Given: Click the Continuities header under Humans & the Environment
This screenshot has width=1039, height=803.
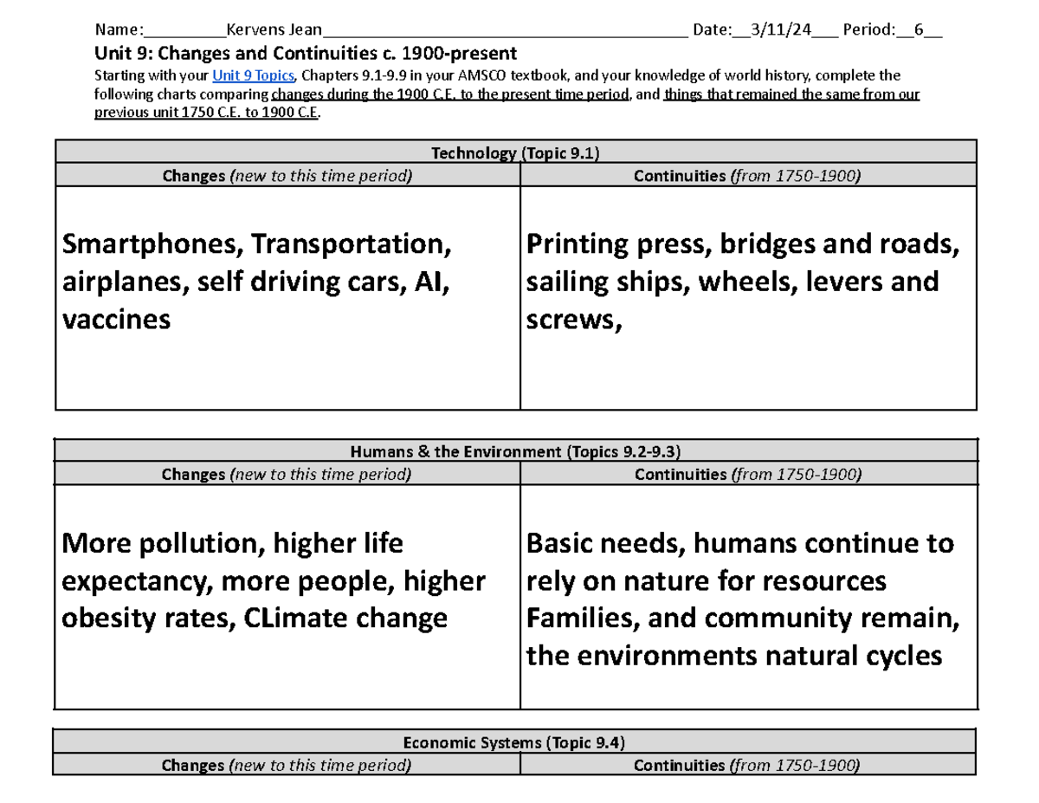Looking at the screenshot, I should [x=748, y=474].
